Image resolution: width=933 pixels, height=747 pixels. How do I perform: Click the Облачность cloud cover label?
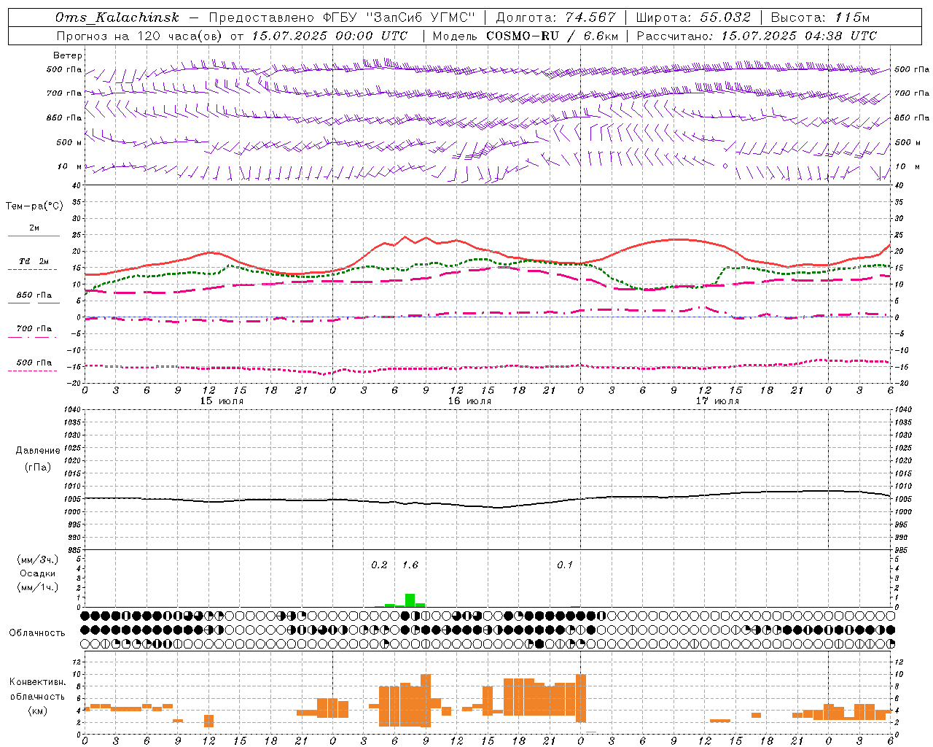37,632
